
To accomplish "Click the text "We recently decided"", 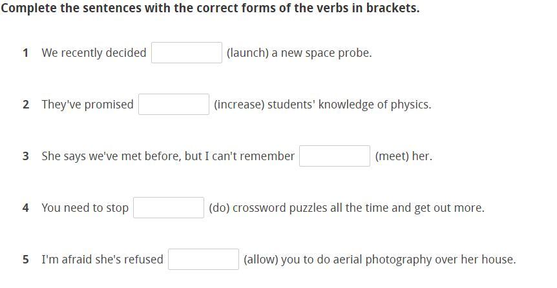I will tap(94, 53).
